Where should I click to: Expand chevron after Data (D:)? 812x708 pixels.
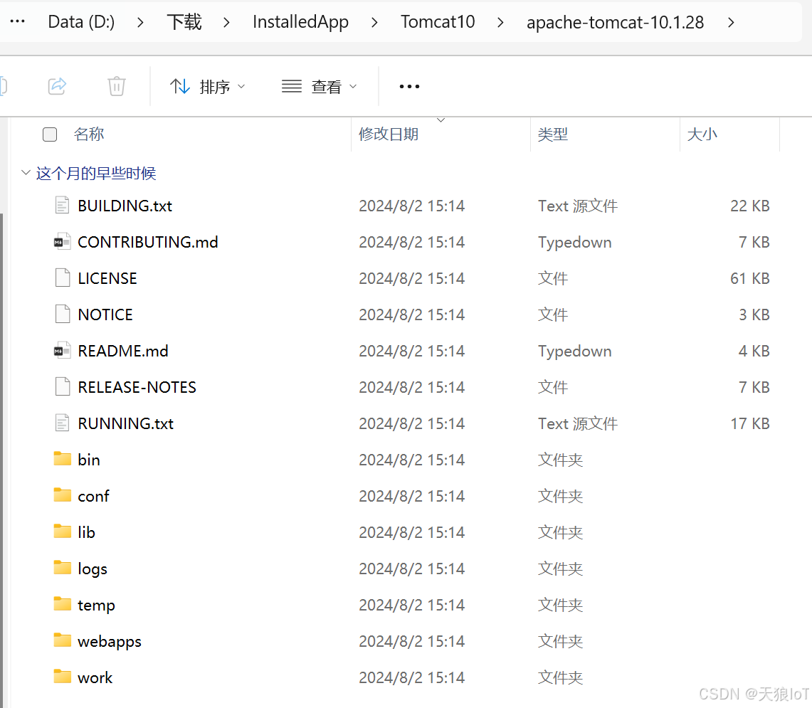(x=139, y=22)
